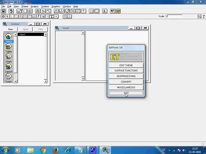The width and height of the screenshot is (206, 154).
Task: Click the Open Theme Table icon
Action: (30, 11)
